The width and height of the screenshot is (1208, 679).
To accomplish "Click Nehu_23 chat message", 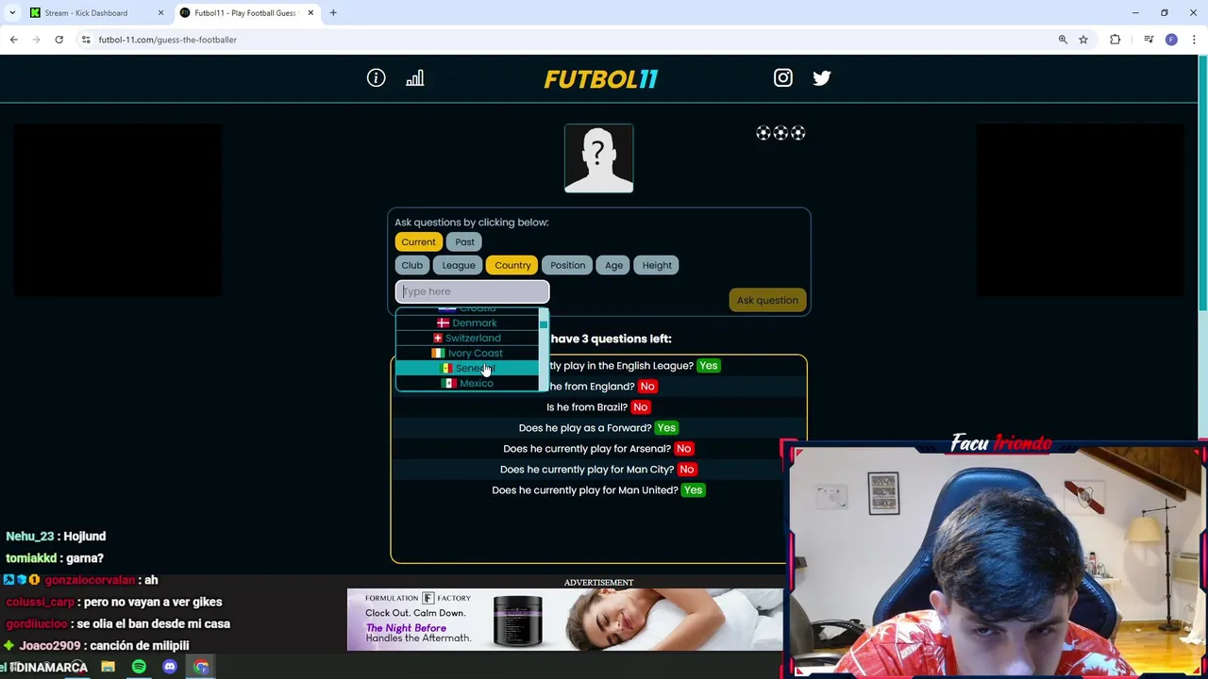I will [x=56, y=537].
